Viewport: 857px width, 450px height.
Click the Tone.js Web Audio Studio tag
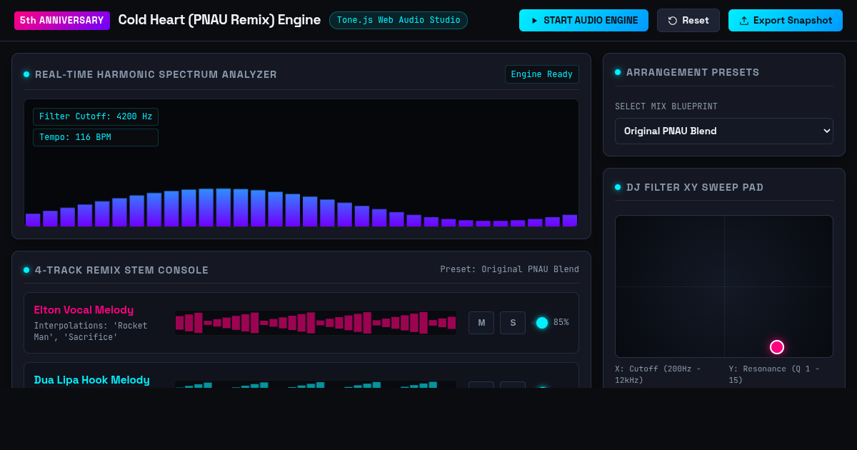click(399, 21)
